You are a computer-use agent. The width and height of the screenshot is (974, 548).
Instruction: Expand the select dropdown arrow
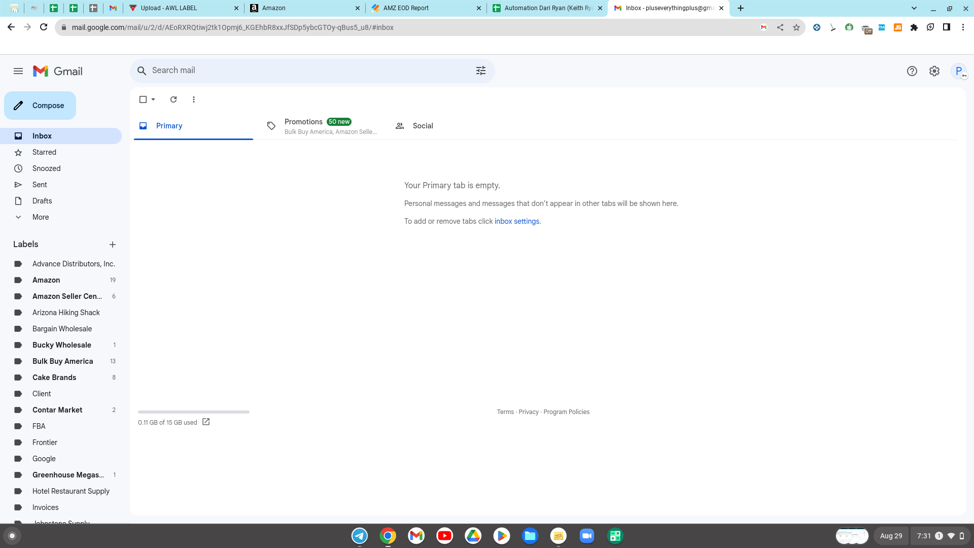tap(153, 99)
